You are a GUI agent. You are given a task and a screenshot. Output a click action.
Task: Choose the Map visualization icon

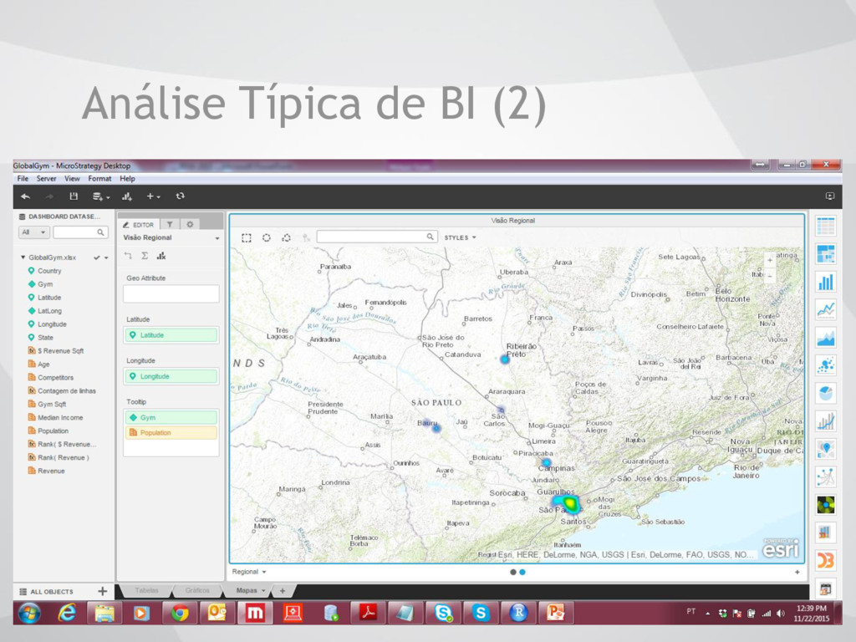(825, 449)
